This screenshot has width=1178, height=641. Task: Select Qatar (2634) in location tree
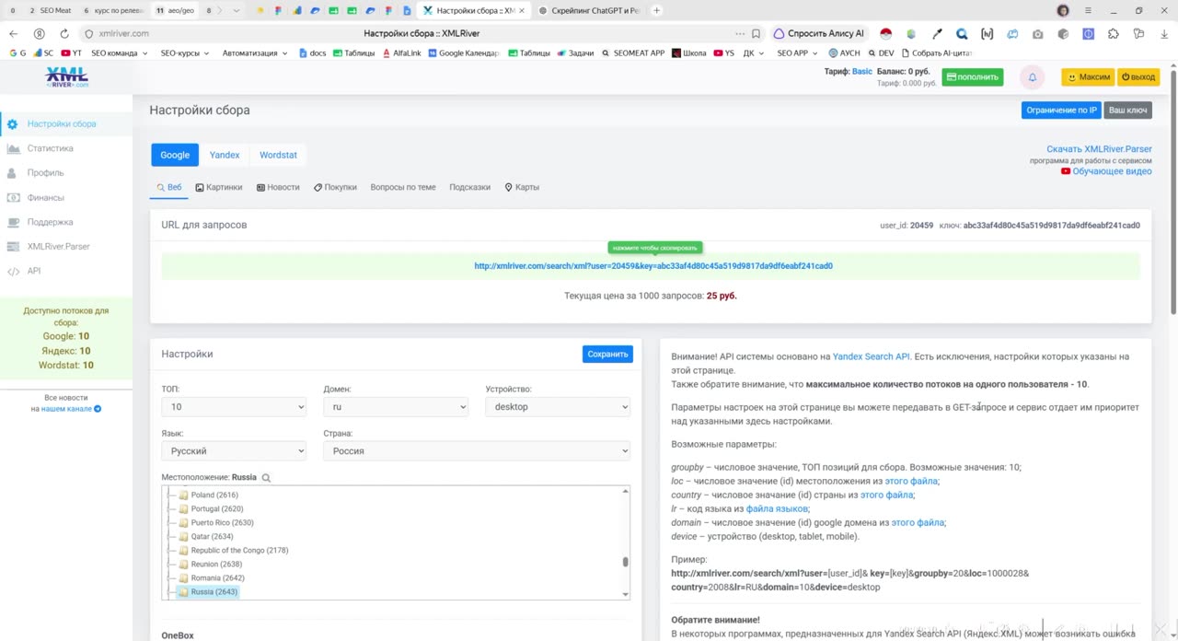212,536
